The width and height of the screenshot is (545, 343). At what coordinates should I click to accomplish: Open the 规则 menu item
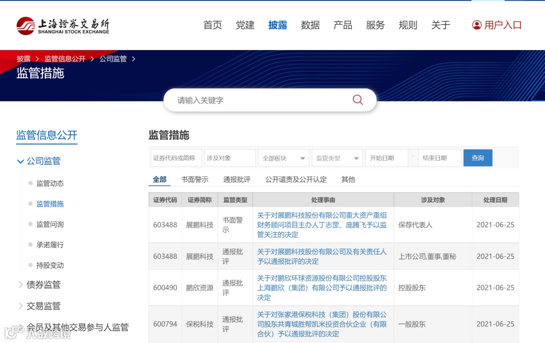pos(408,25)
